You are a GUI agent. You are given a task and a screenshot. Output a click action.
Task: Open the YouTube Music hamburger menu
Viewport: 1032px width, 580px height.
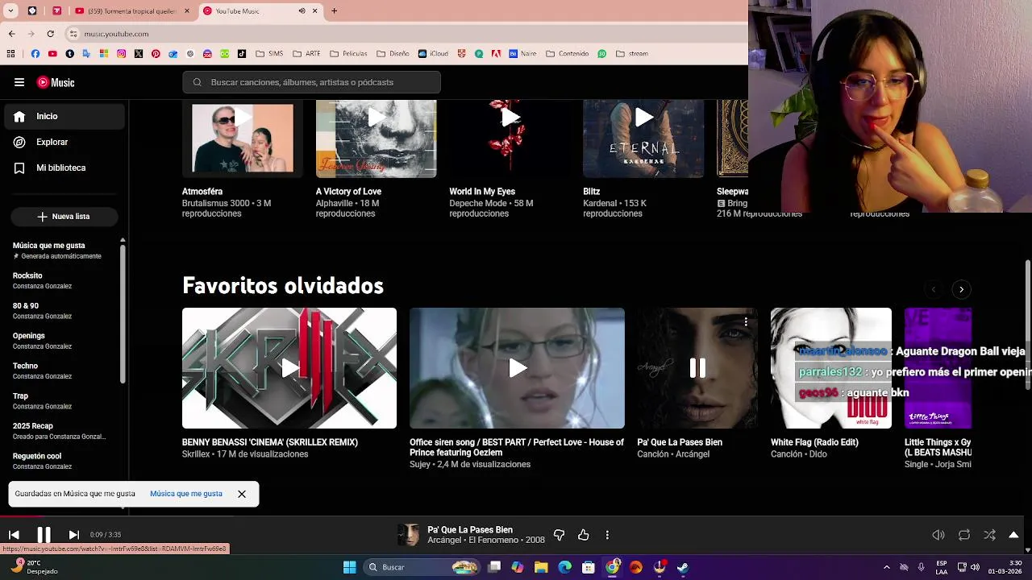click(x=19, y=82)
